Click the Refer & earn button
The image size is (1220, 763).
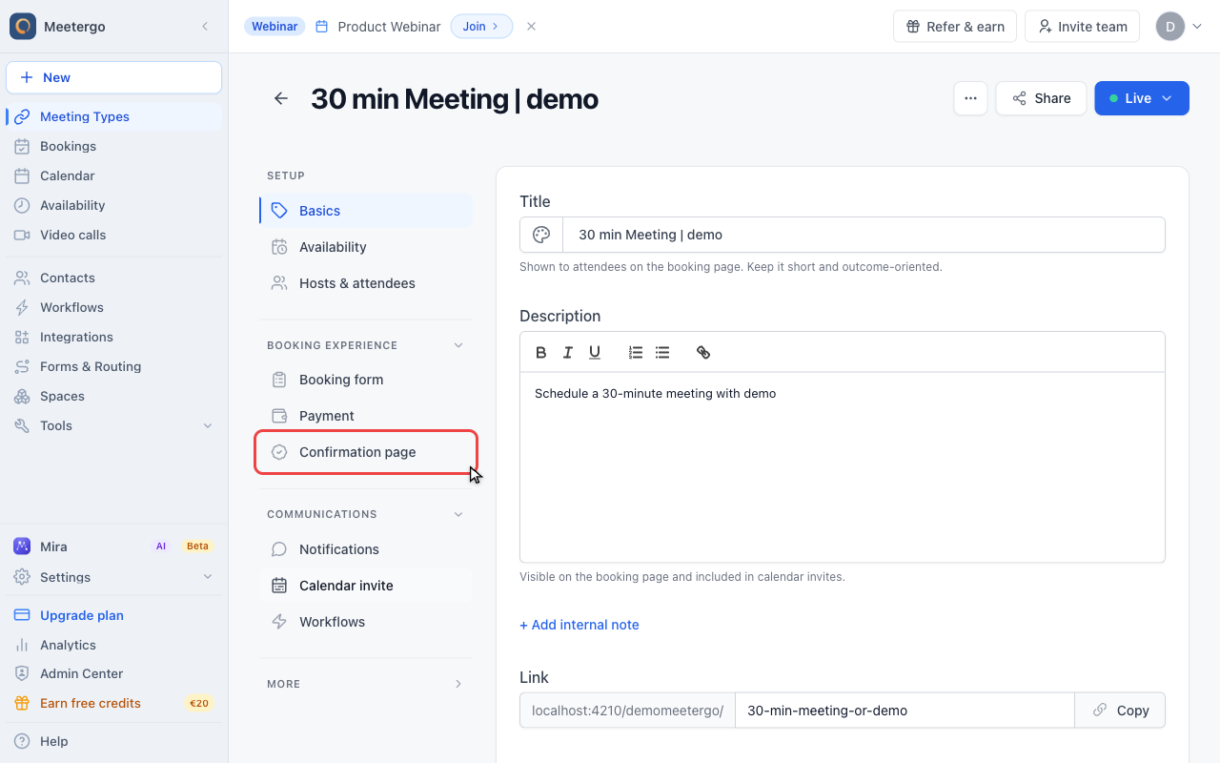pos(955,27)
